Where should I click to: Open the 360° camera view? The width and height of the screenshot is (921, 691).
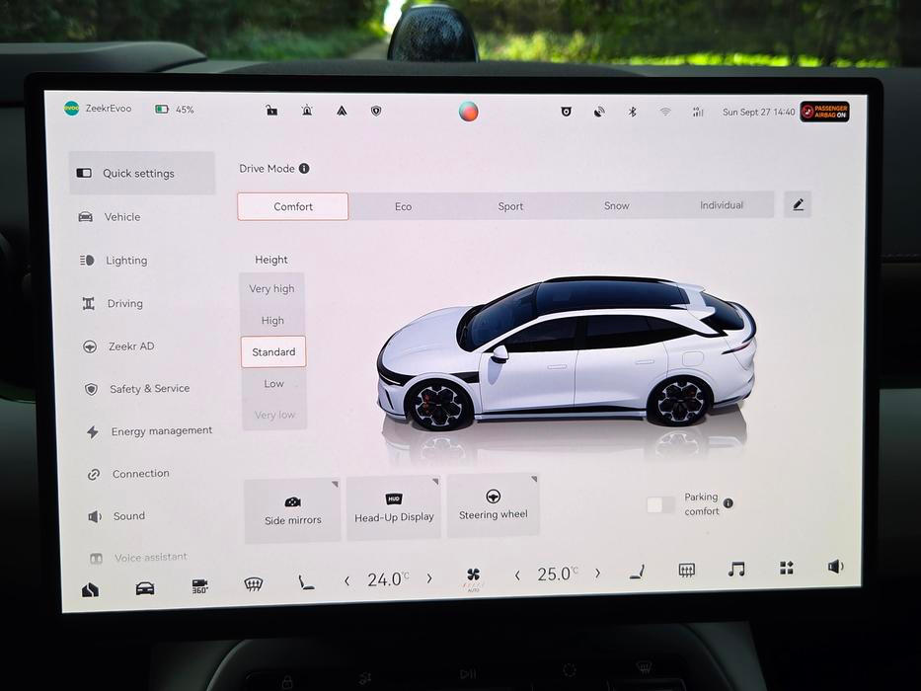(199, 585)
